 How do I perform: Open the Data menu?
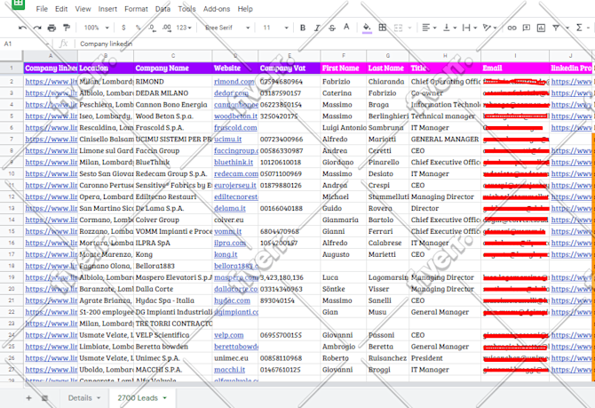[x=163, y=9]
